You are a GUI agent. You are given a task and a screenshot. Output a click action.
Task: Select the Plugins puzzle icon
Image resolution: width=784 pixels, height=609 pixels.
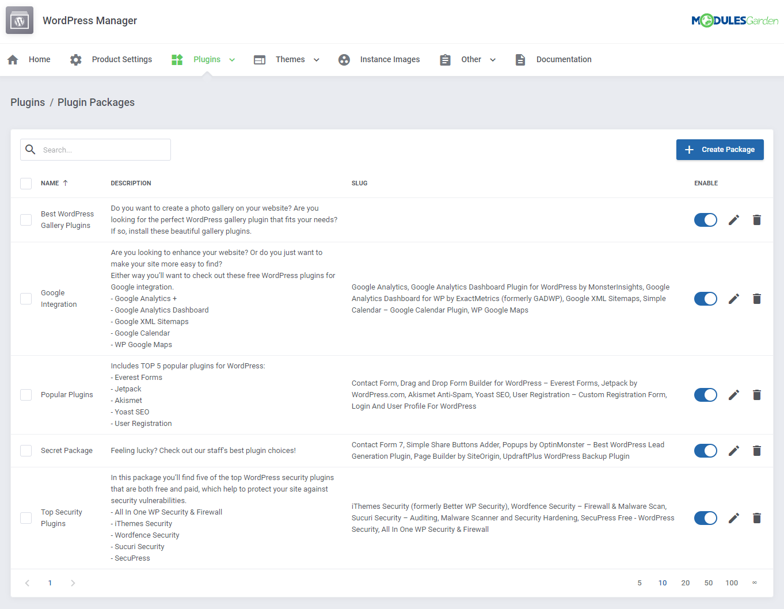point(177,59)
